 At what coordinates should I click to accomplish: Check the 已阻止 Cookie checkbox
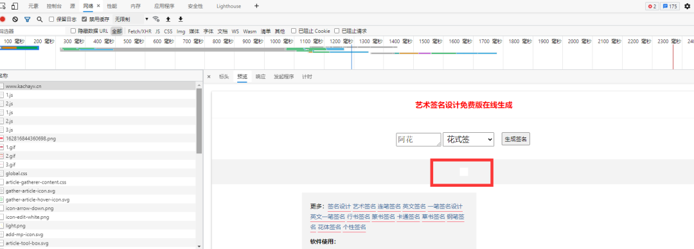(294, 31)
